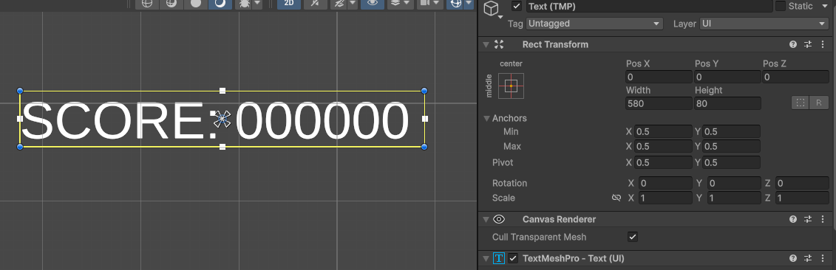
Task: Open Rect Transform help reference icon
Action: 793,45
